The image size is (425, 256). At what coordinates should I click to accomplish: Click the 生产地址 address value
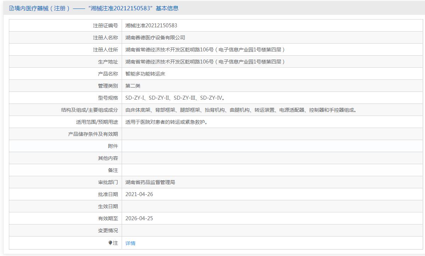click(x=205, y=62)
